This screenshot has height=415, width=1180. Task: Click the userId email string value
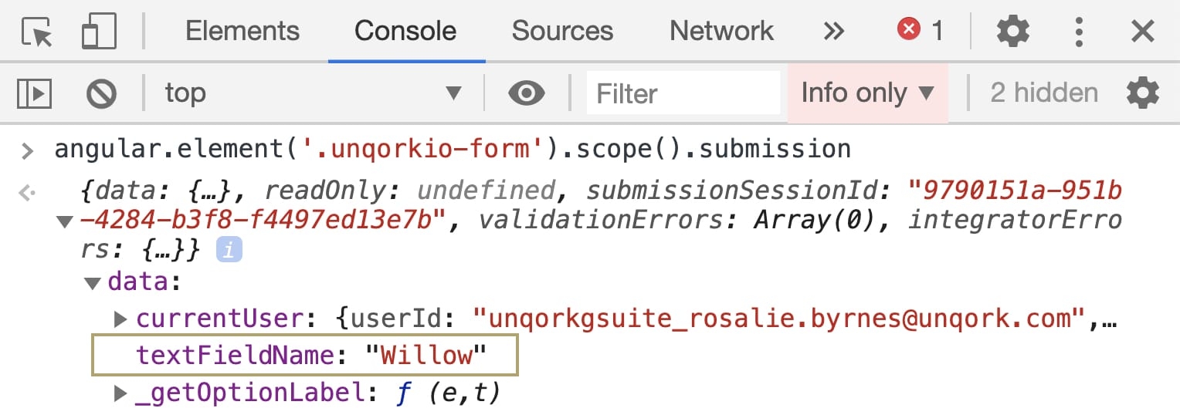point(779,318)
